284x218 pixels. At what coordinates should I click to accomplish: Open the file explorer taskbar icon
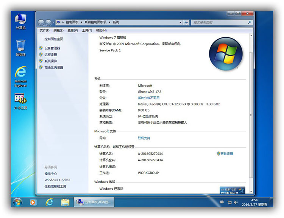tap(65, 202)
